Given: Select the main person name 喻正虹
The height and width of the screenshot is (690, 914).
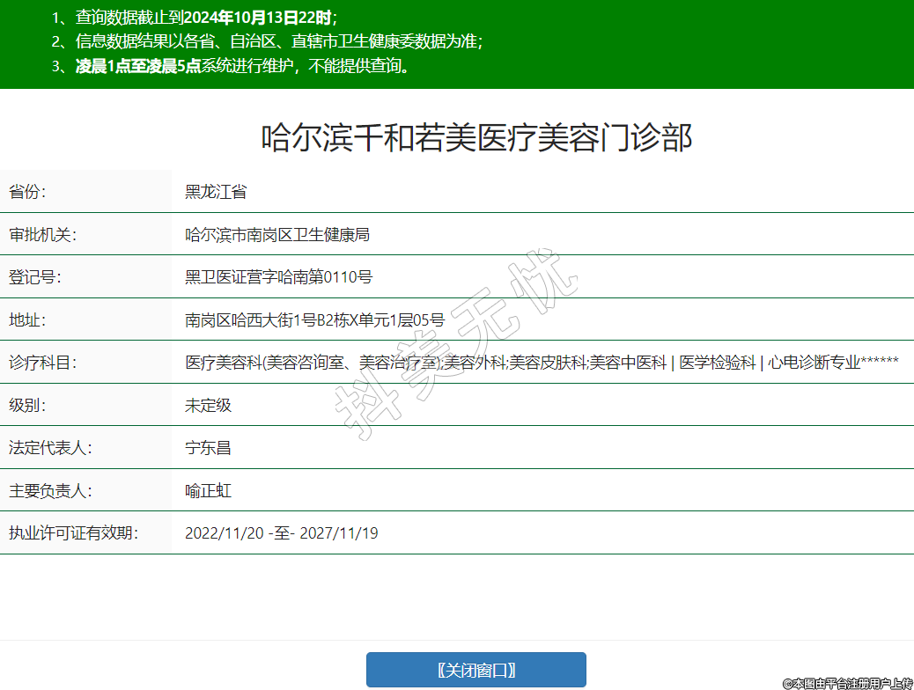Looking at the screenshot, I should pos(208,491).
